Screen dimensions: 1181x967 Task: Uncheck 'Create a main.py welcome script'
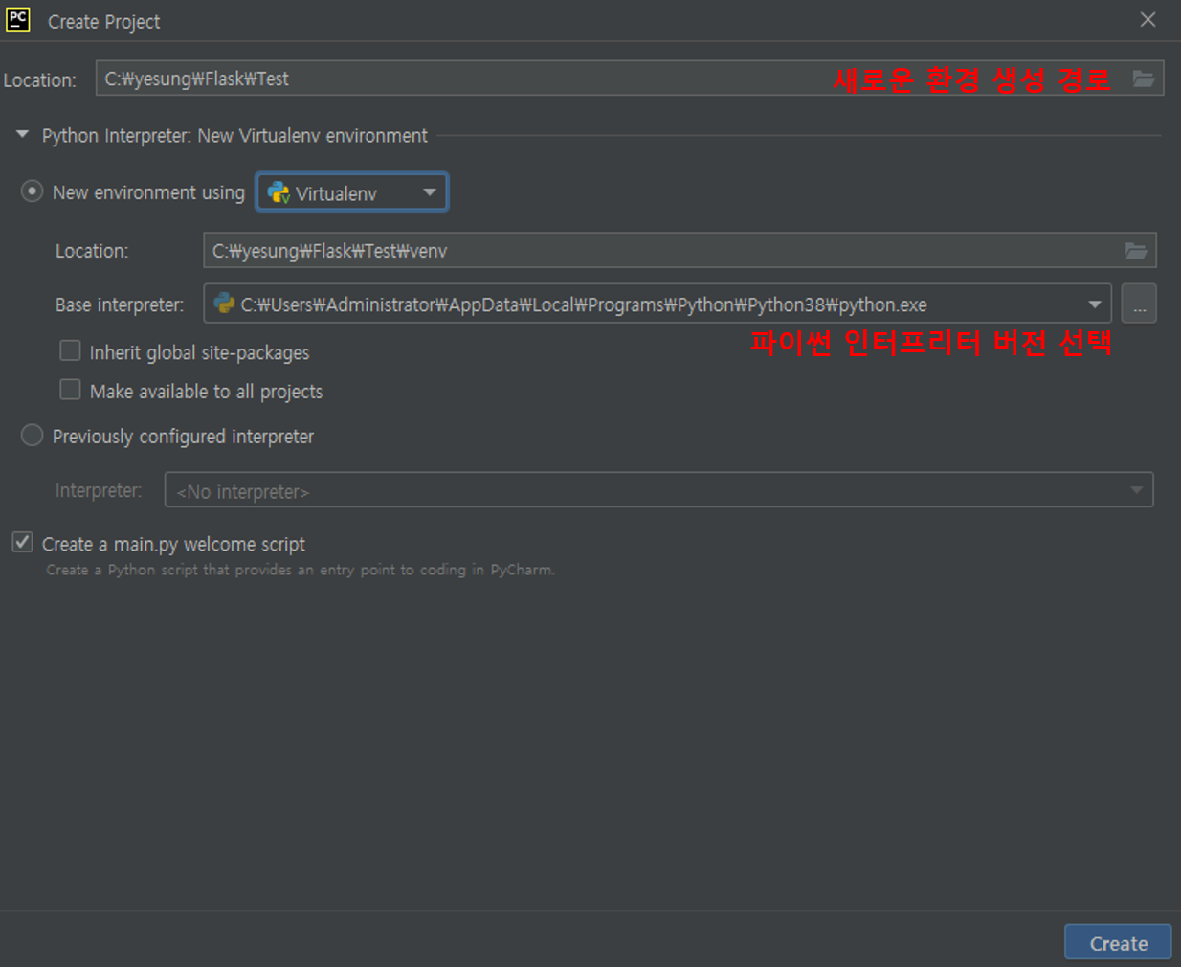pos(22,543)
